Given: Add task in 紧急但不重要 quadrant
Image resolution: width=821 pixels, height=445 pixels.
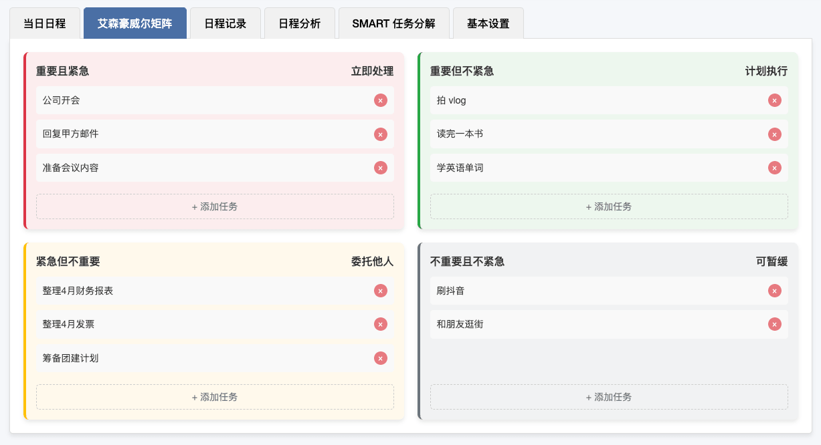Looking at the screenshot, I should tap(215, 397).
